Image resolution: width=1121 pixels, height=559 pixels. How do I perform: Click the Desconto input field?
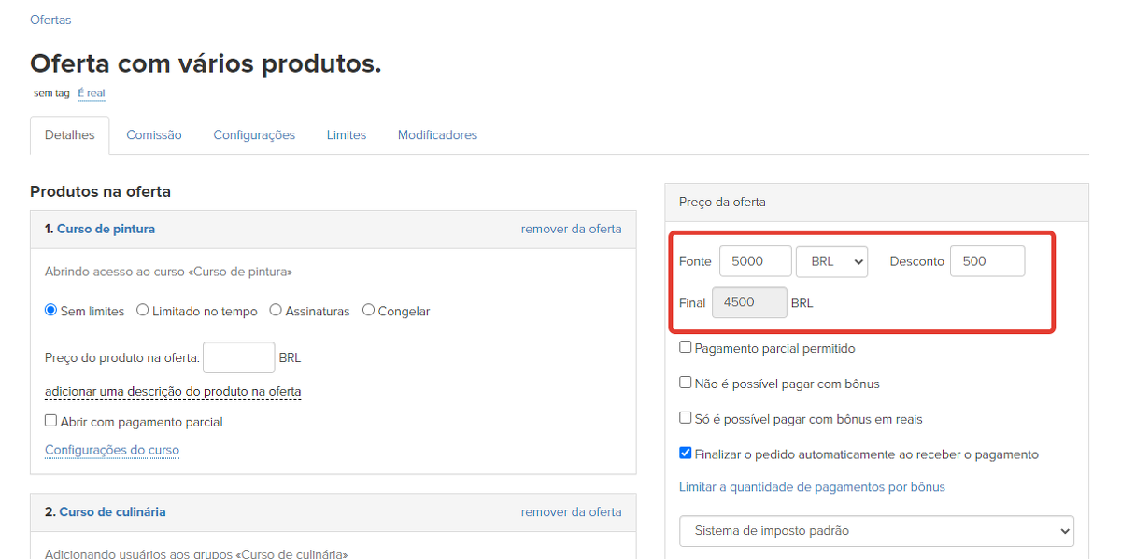pos(986,261)
